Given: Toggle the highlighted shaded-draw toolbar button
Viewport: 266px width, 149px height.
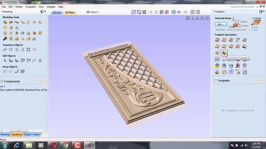Looking at the screenshot, I should tap(174, 12).
